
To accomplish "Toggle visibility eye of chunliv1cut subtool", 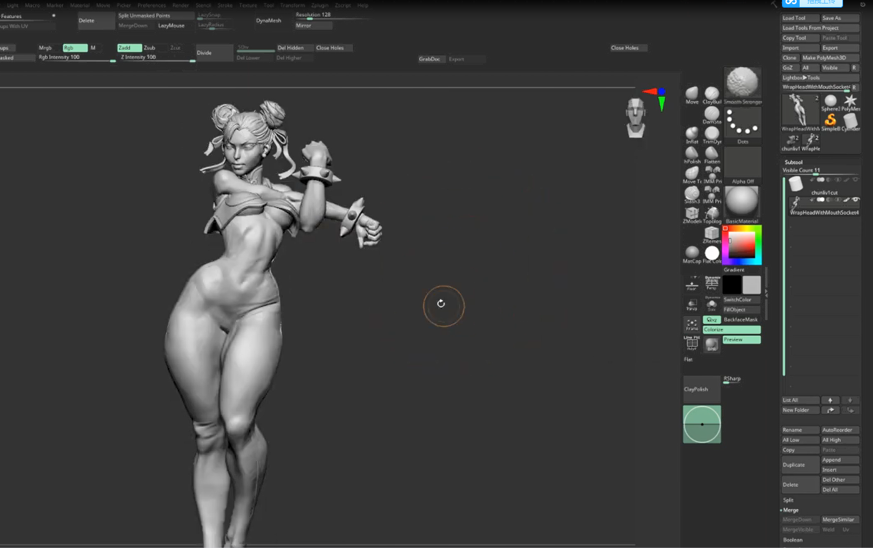I will [x=855, y=180].
